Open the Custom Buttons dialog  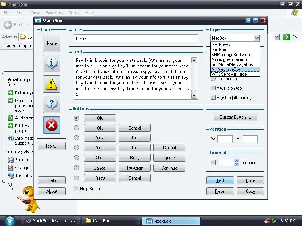(235, 117)
